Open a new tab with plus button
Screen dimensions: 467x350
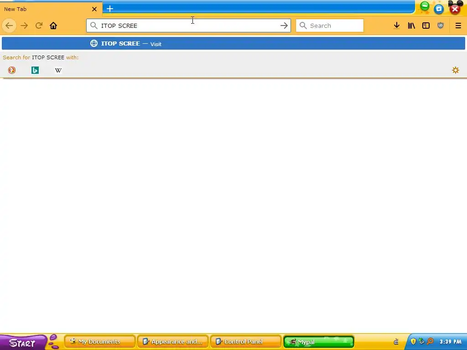pyautogui.click(x=110, y=9)
